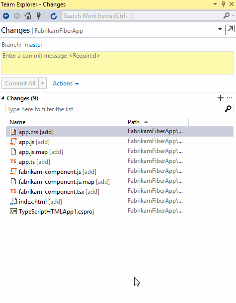Image resolution: width=236 pixels, height=303 pixels.
Task: Select app.js.map [add] entry
Action: tap(41, 152)
